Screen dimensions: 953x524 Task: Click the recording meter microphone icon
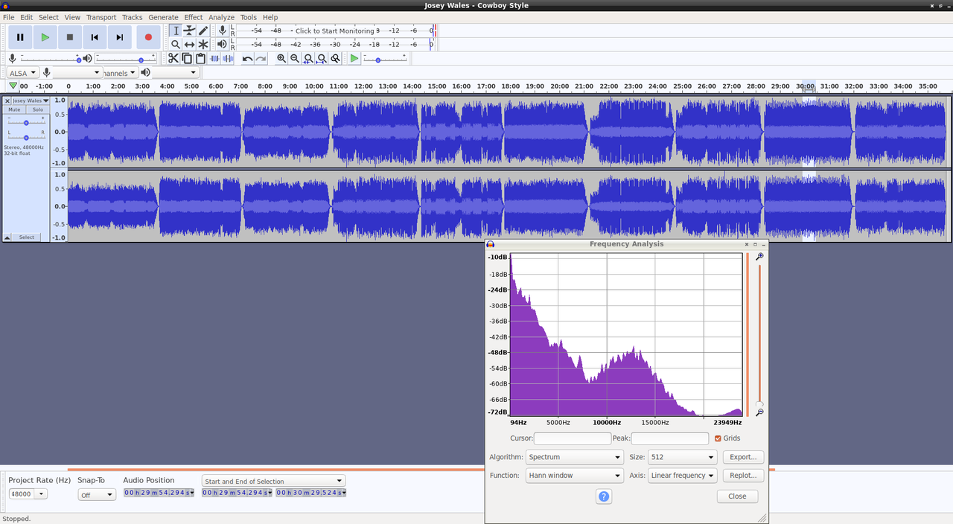click(x=222, y=31)
